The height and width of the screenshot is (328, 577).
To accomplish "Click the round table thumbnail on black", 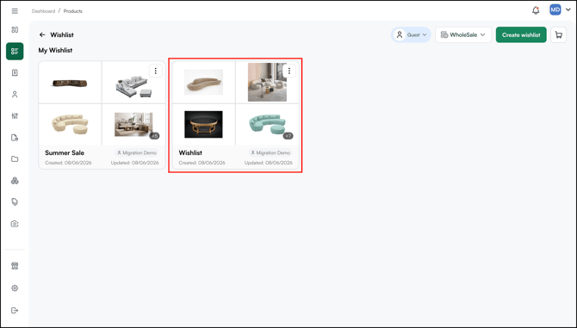I will [203, 124].
